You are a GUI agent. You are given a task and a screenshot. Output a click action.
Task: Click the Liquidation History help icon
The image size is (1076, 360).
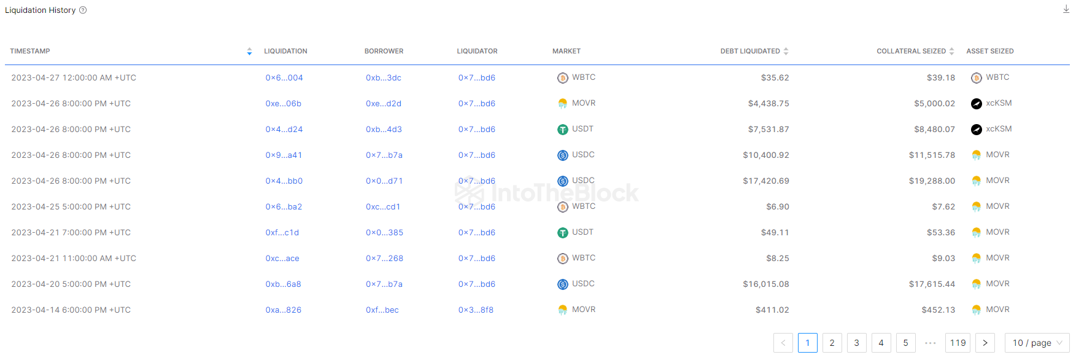[x=83, y=10]
